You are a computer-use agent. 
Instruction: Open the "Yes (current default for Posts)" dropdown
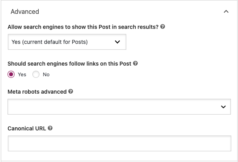(67, 42)
